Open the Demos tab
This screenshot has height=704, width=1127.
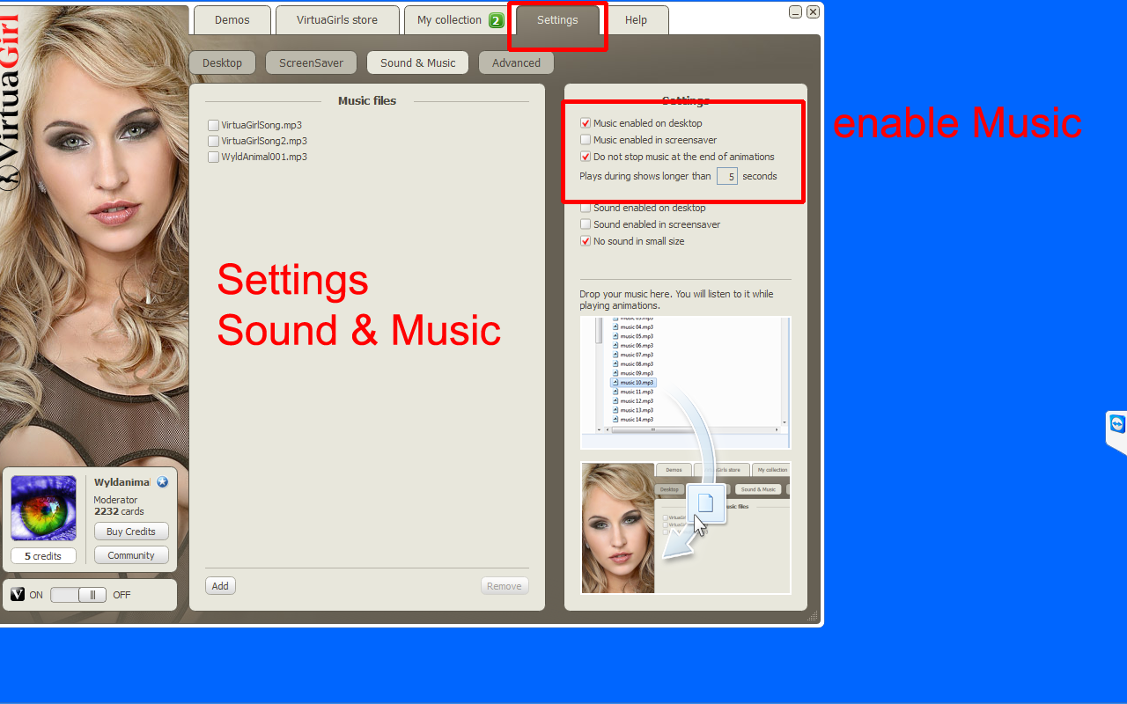232,20
